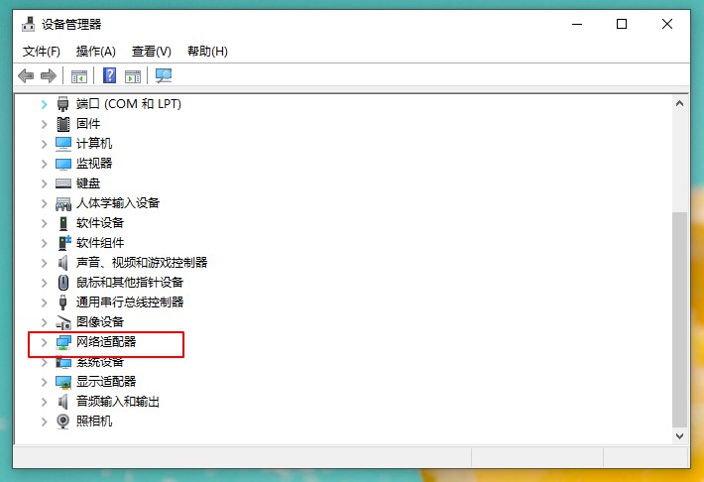
Task: Select the 声音、视频和游戏控制器 speaker icon
Action: click(63, 263)
